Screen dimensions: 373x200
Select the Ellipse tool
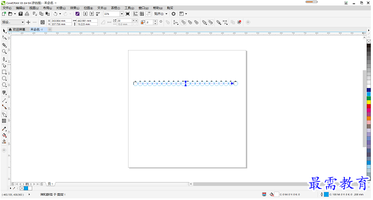pyautogui.click(x=4, y=78)
